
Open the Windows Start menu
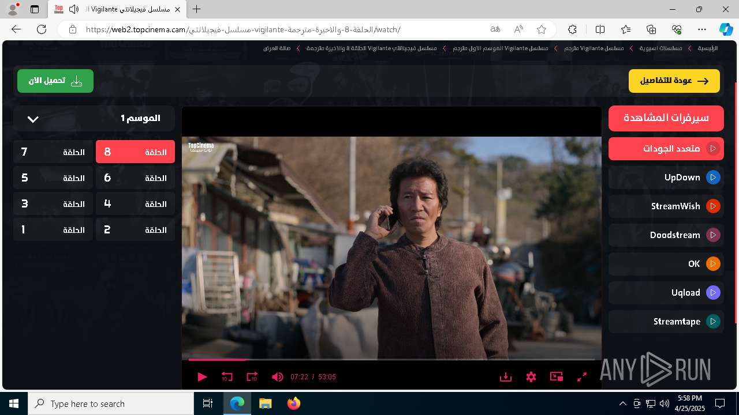coord(14,403)
